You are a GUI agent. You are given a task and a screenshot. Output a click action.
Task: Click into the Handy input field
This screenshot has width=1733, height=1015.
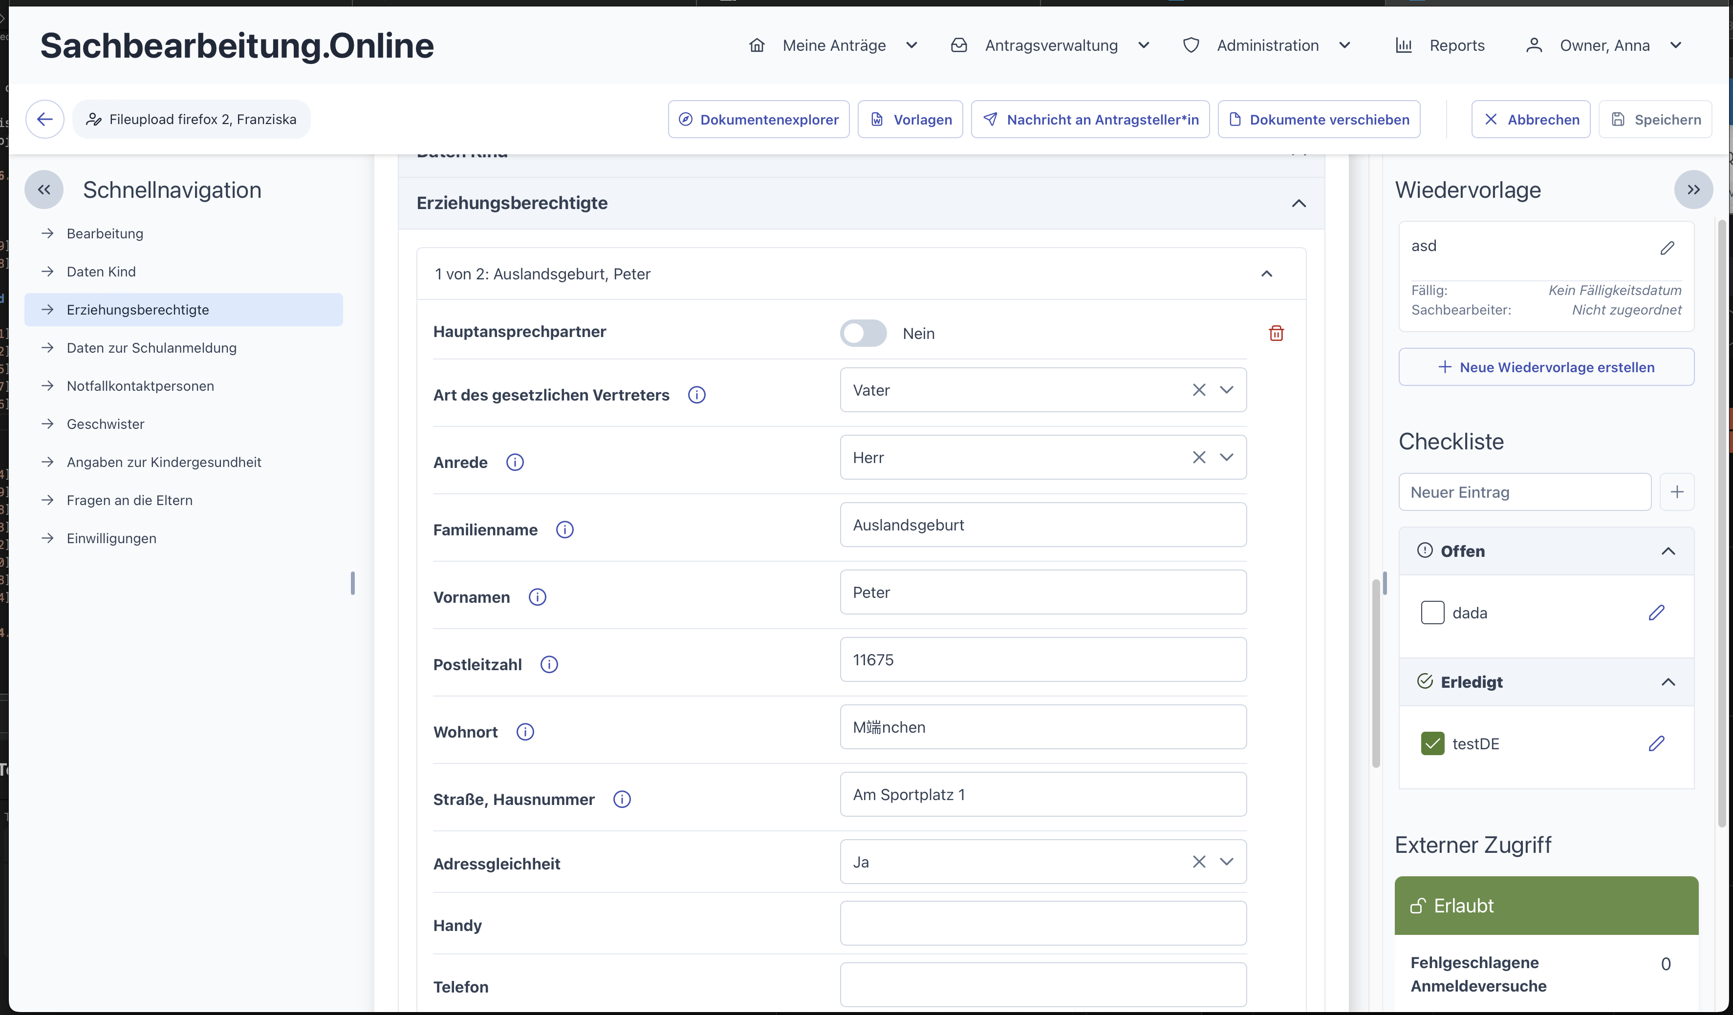(1042, 923)
